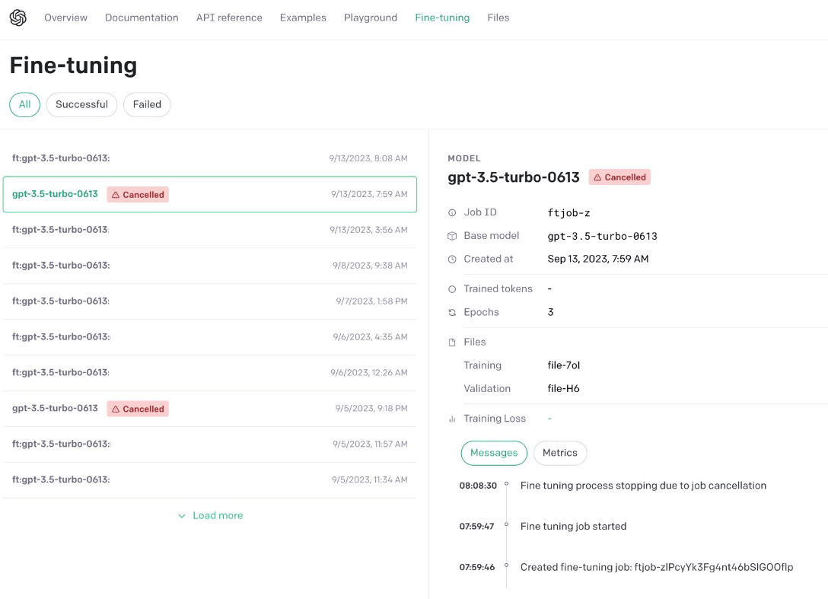Open validation file file-H6
The width and height of the screenshot is (828, 599).
point(563,389)
